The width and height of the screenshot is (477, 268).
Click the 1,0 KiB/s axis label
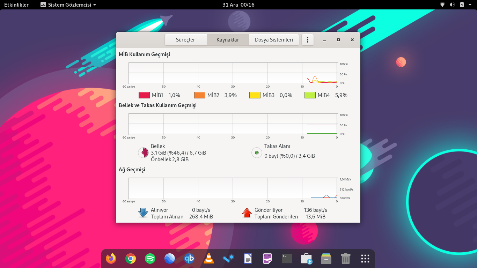coord(345,179)
